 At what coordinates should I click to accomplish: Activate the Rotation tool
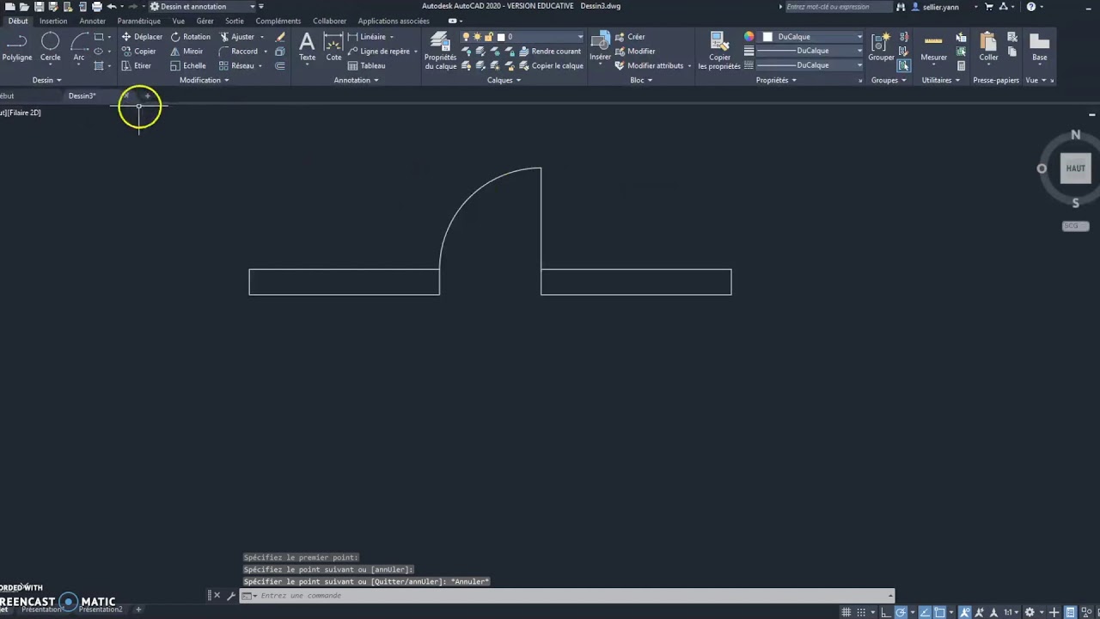190,37
